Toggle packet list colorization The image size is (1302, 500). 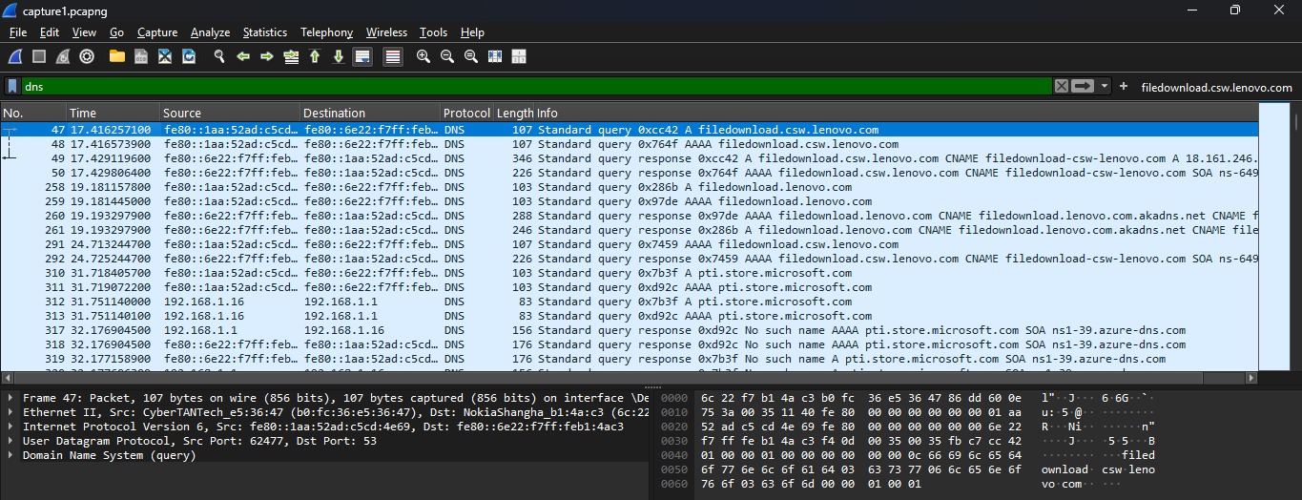point(392,57)
